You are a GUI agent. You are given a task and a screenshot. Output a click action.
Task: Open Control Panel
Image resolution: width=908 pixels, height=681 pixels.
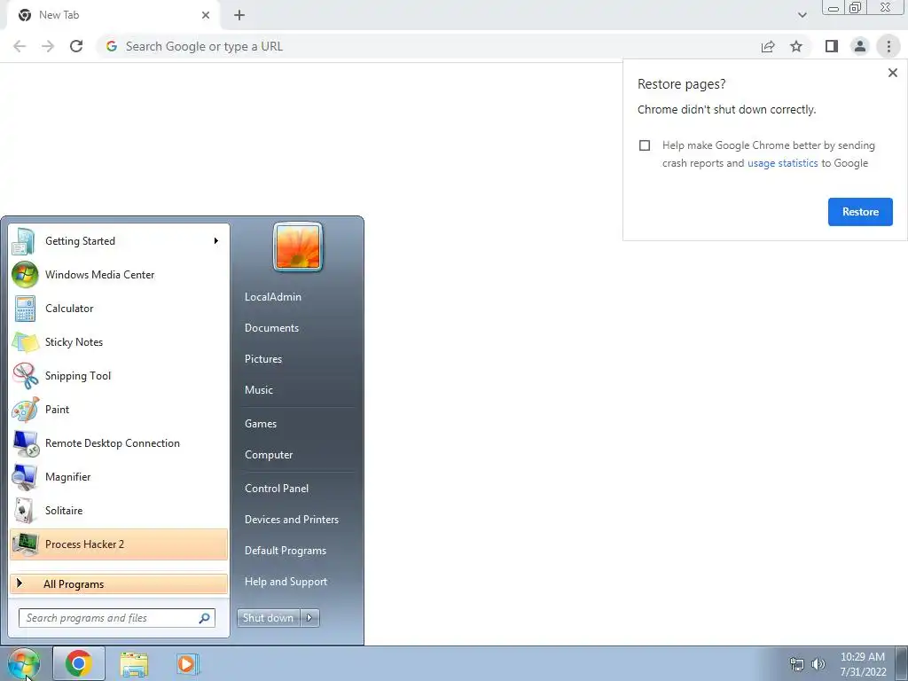277,489
